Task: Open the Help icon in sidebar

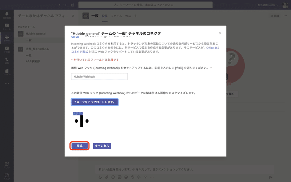Action: click(7, 176)
